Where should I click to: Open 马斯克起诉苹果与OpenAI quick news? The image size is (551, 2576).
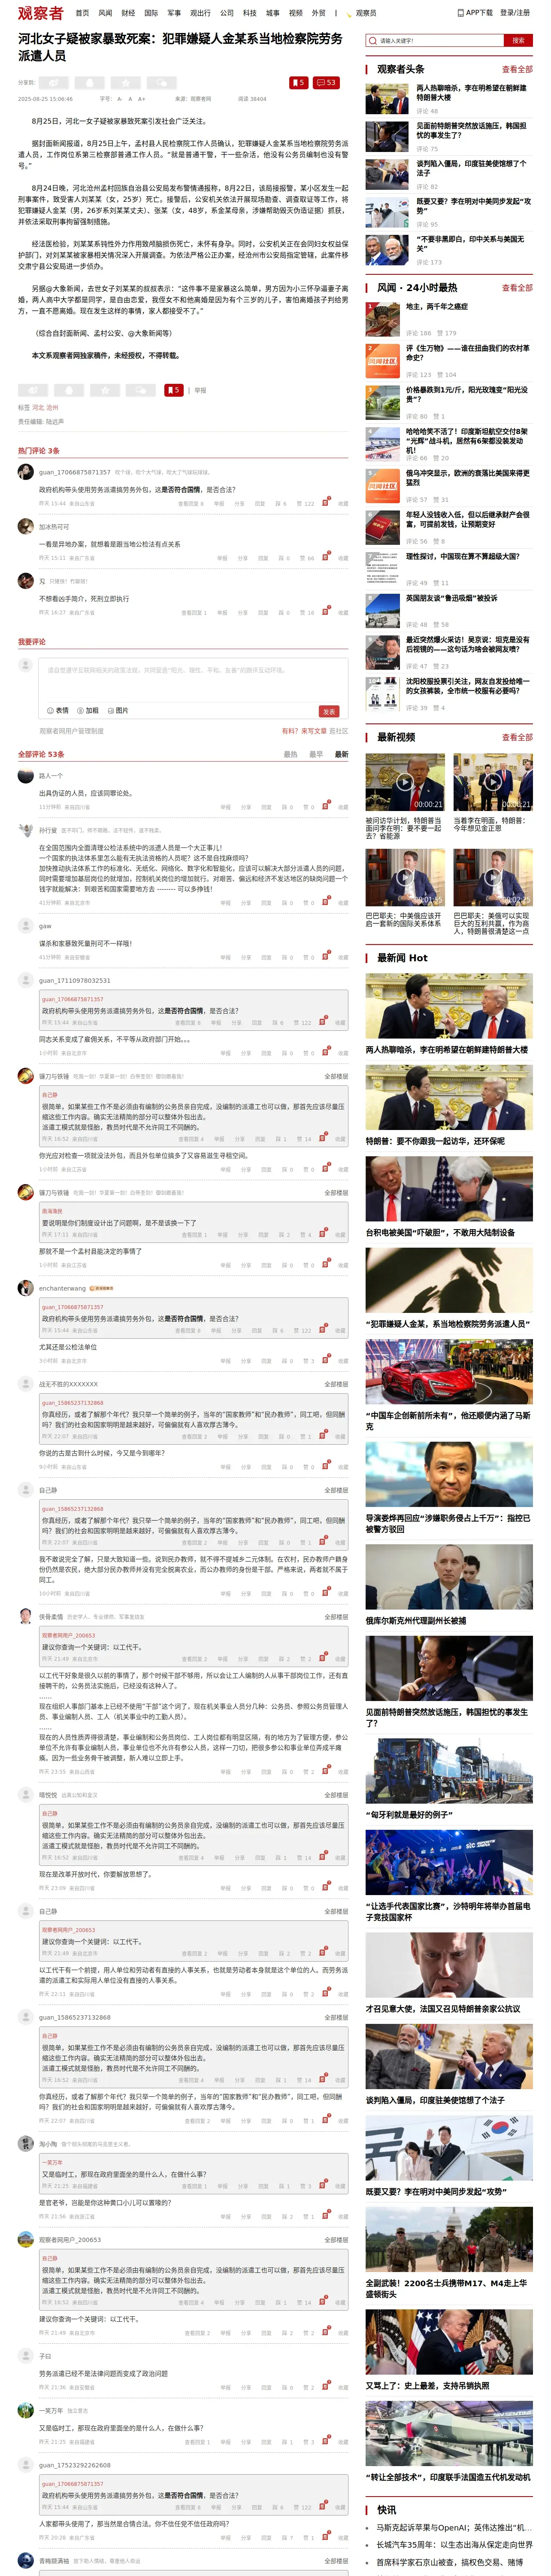(x=454, y=2528)
